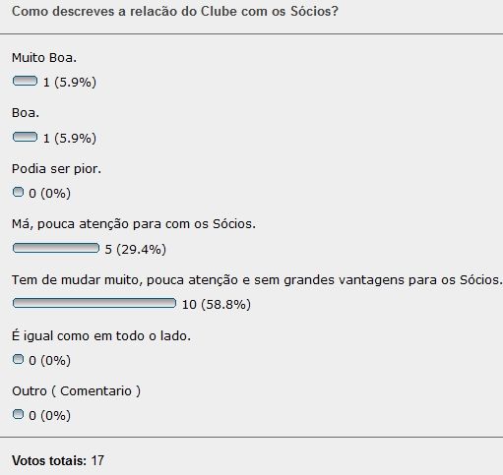Click the '1 (5.9%)' count under Muito Boa
Image resolution: width=503 pixels, height=475 pixels.
70,82
